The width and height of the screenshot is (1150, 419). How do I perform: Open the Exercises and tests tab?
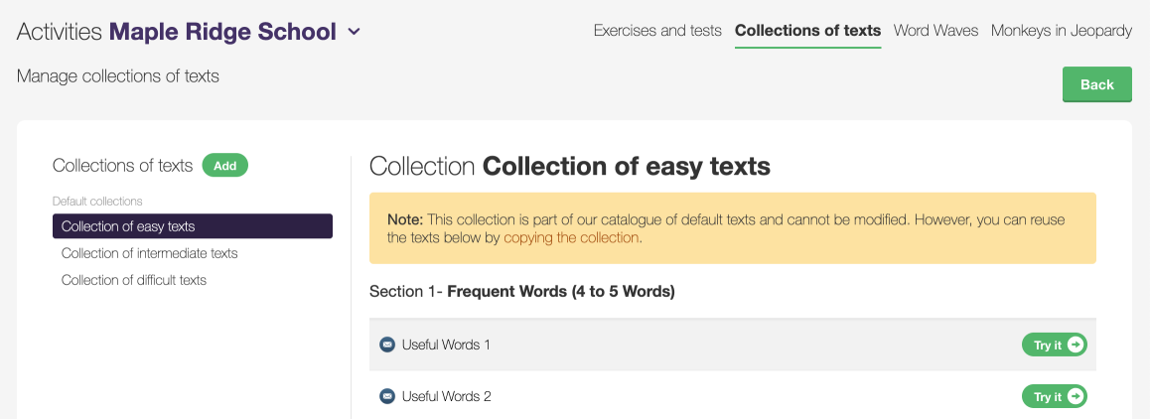(657, 31)
